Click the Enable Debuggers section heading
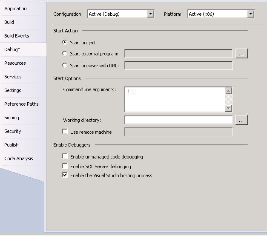This screenshot has height=236, width=267. tap(72, 145)
